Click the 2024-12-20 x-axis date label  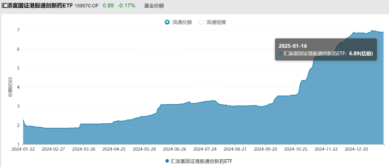(356, 149)
